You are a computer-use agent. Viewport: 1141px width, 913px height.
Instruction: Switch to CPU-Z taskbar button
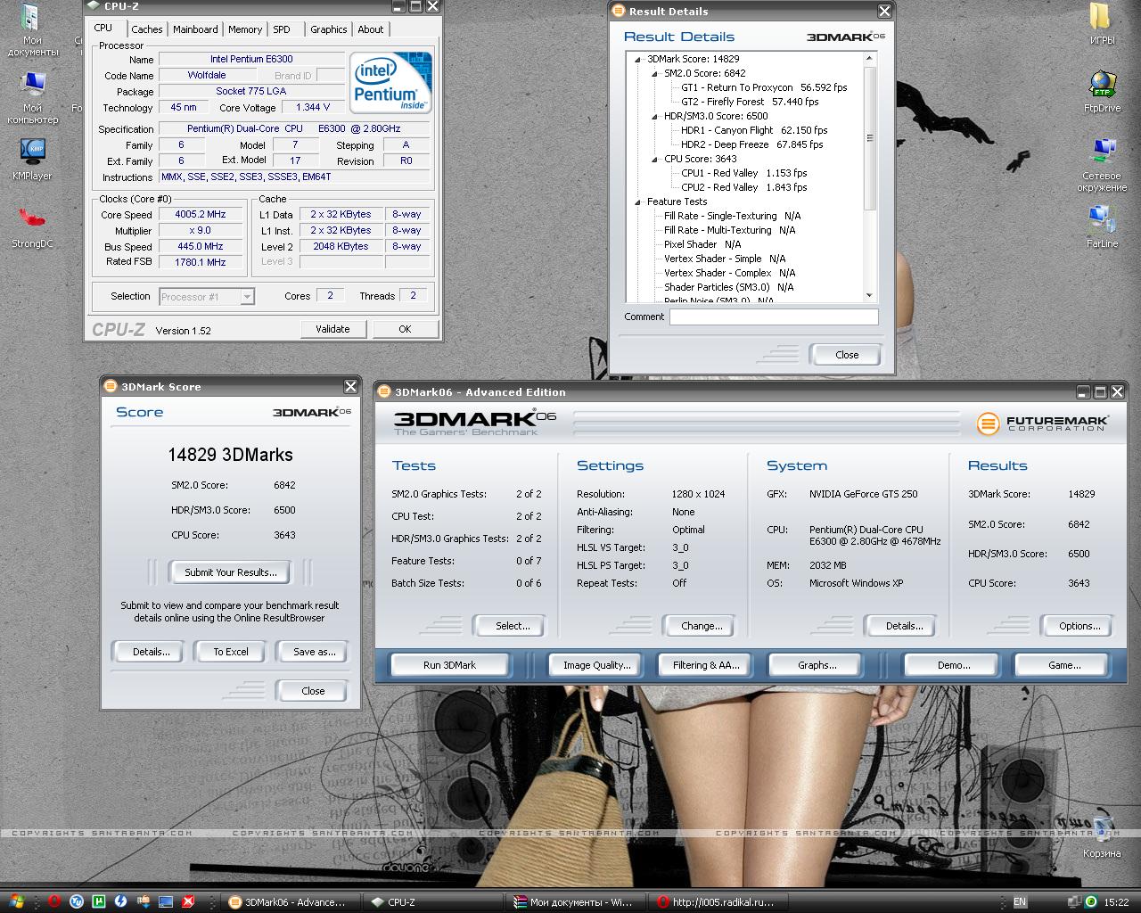433,902
